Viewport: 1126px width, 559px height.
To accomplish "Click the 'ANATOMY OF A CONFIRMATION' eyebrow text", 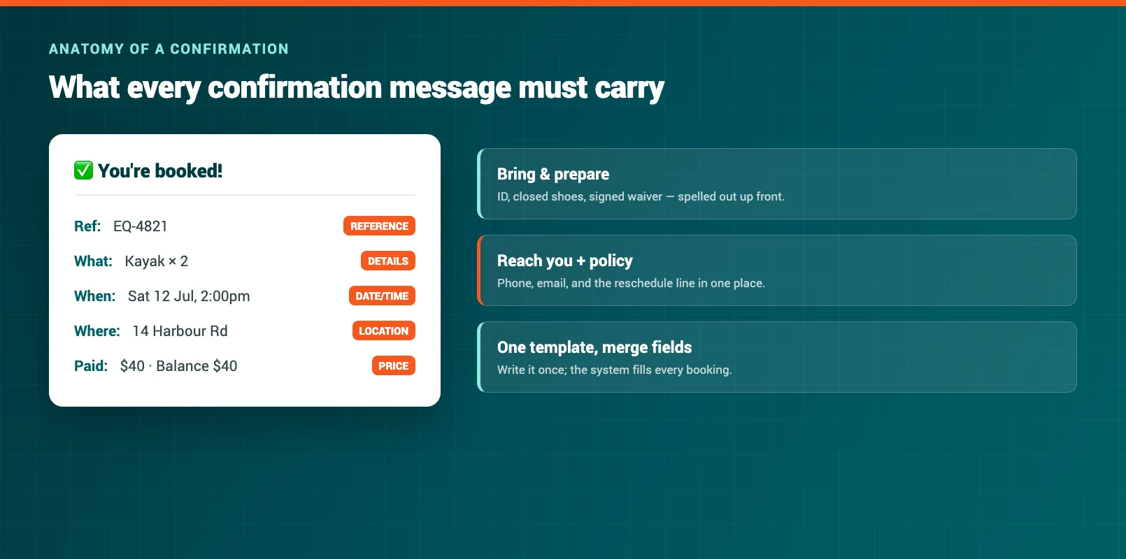I will tap(169, 49).
